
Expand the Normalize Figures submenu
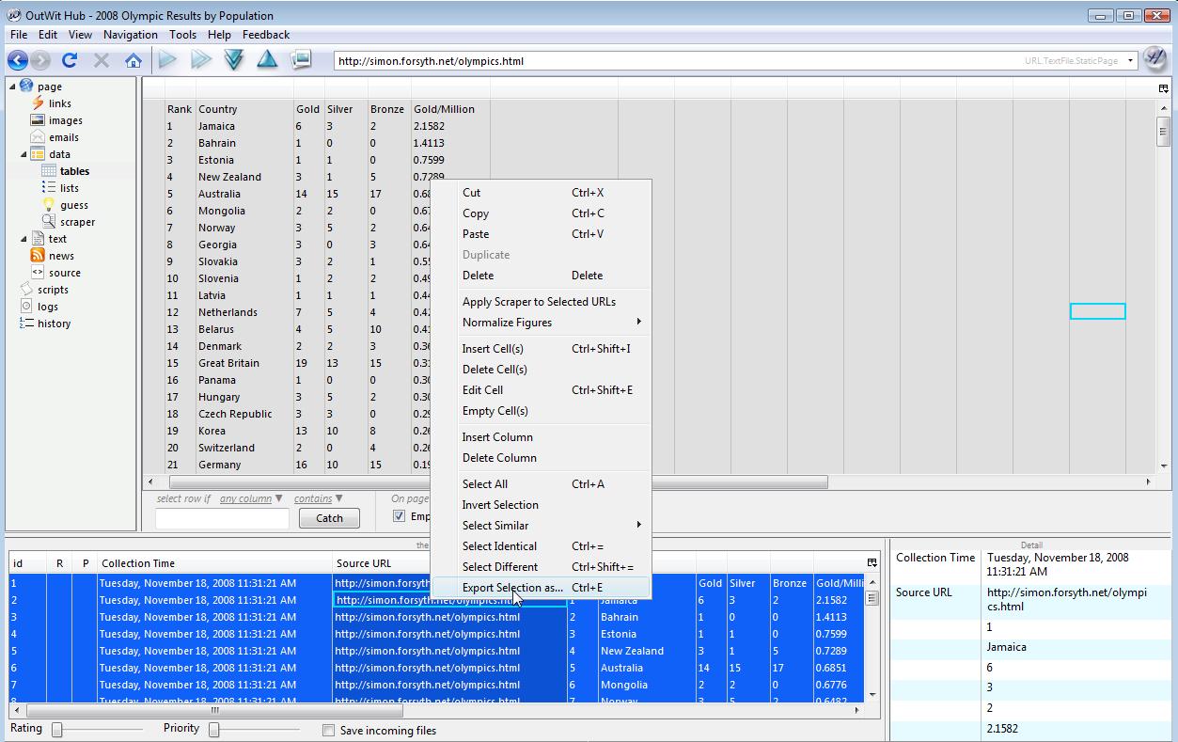point(510,322)
